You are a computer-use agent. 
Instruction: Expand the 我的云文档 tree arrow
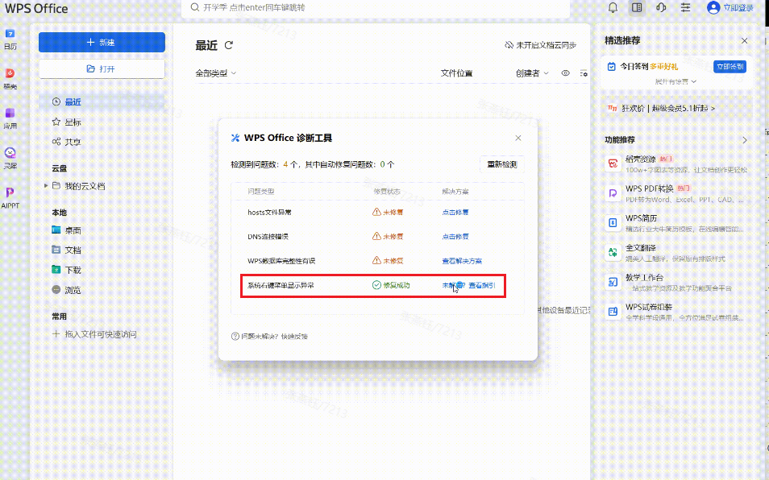pyautogui.click(x=46, y=186)
